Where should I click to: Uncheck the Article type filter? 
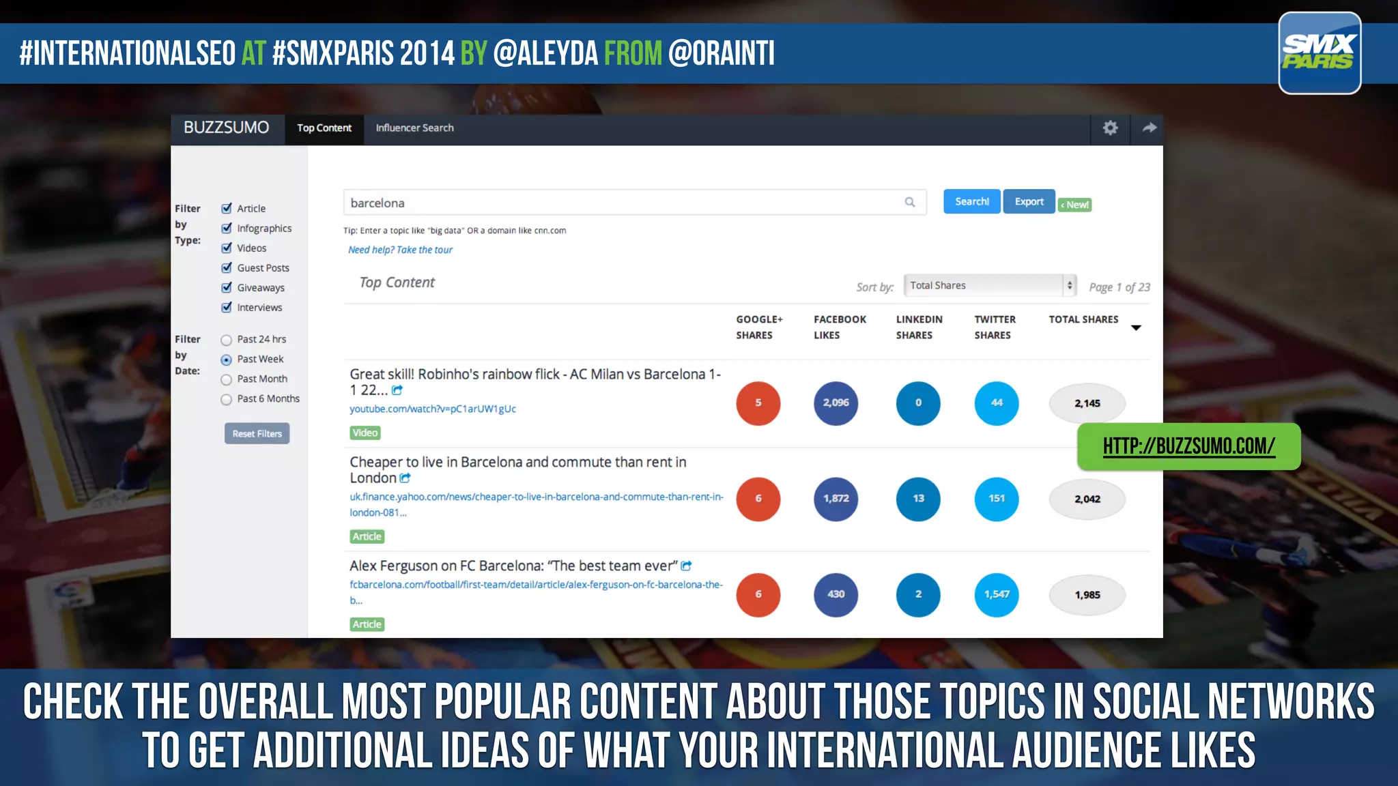(227, 208)
